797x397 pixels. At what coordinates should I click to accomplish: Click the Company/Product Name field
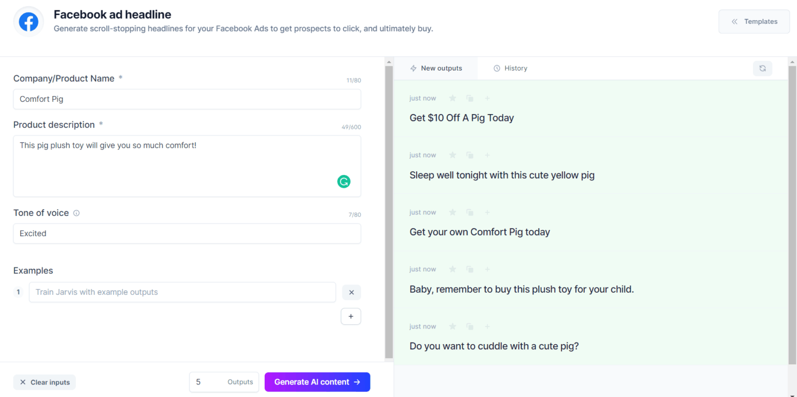click(187, 99)
